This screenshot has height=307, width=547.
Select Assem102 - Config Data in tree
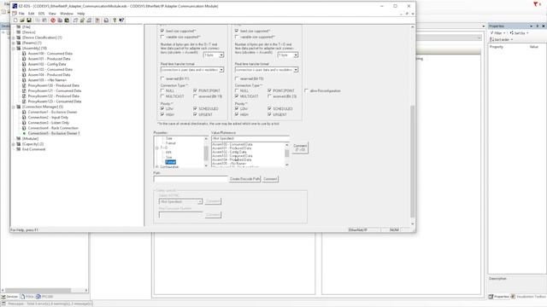(47, 64)
